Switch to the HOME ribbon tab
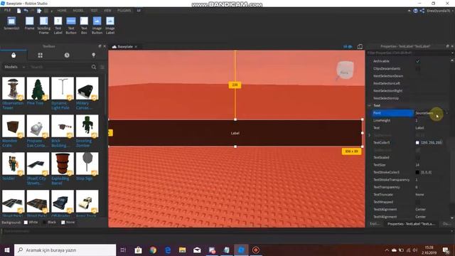455x256 pixels. point(62,11)
